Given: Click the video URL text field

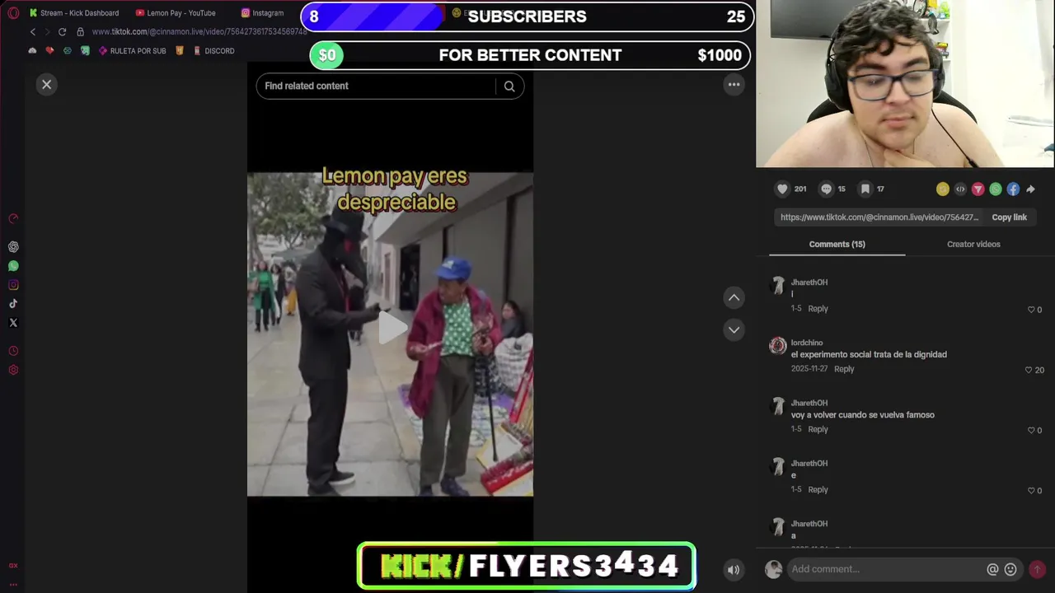Looking at the screenshot, I should pos(879,217).
